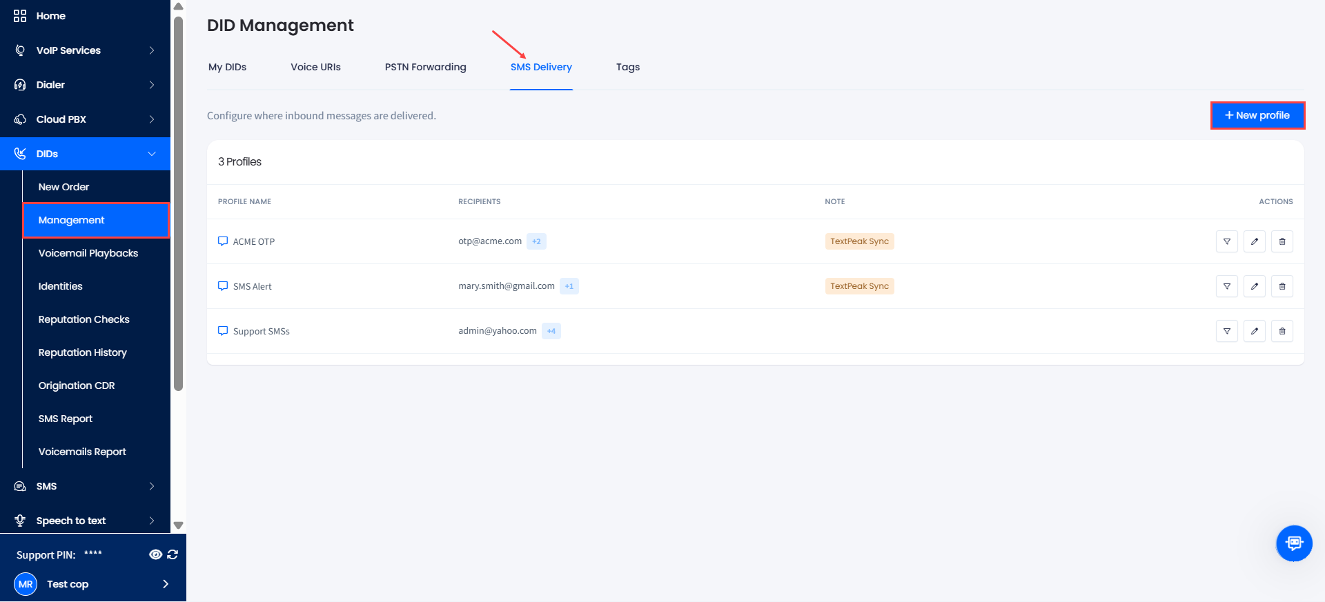
Task: Click the sidebar scroll down arrow
Action: (x=178, y=525)
